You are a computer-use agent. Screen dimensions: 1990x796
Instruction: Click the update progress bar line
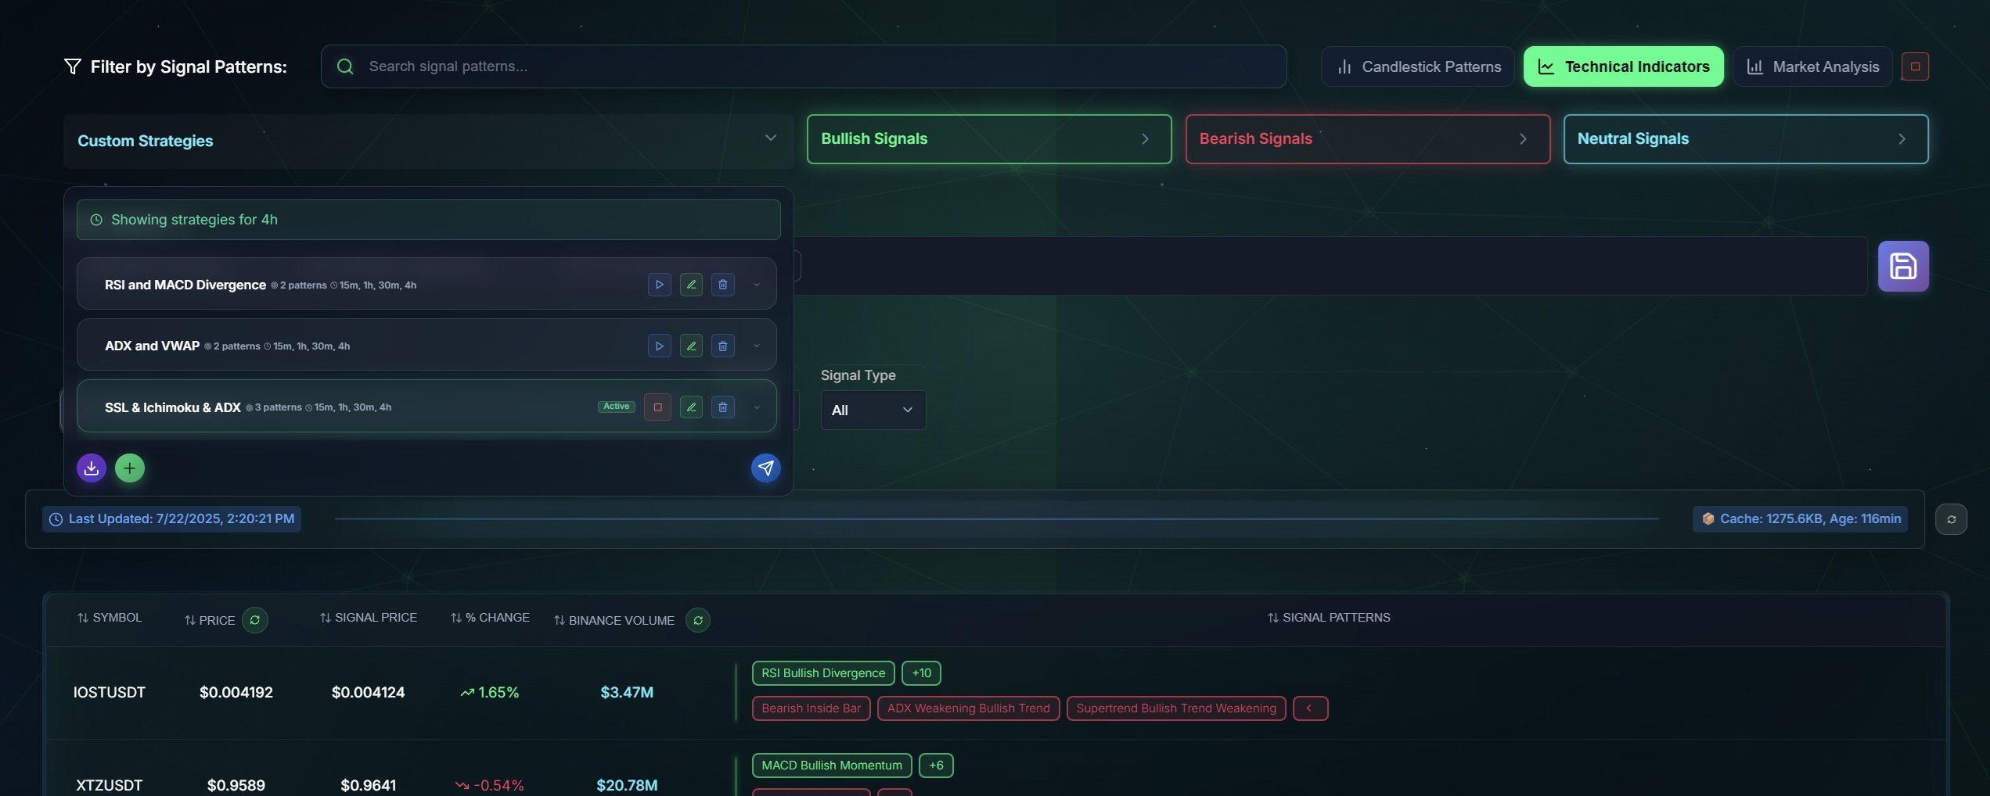coord(996,518)
